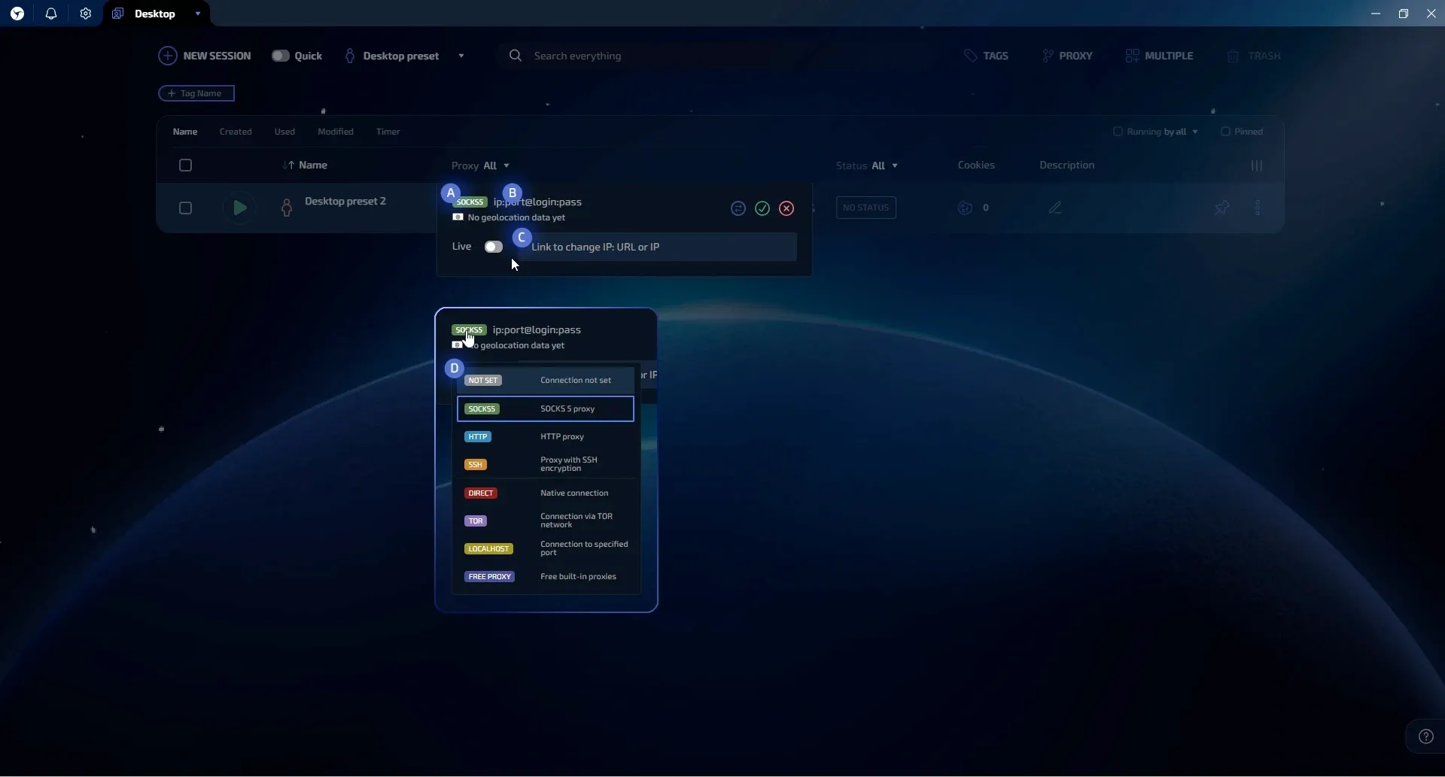Focus the Link to change IP field
The width and height of the screenshot is (1445, 777).
pos(659,247)
